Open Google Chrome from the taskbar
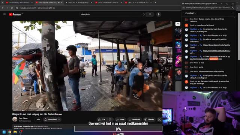Image resolution: width=240 pixels, height=135 pixels. pos(10,132)
